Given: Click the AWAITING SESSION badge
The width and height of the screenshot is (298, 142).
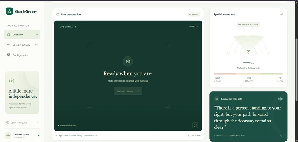Looking at the screenshot, I should click(248, 24).
